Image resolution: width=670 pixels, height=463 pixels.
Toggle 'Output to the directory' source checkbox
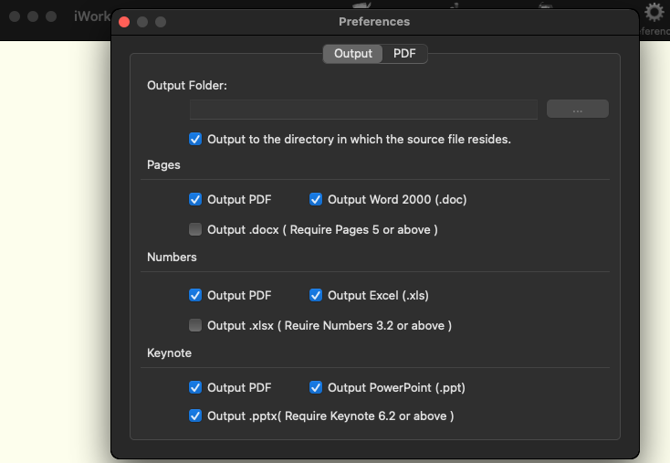[195, 140]
